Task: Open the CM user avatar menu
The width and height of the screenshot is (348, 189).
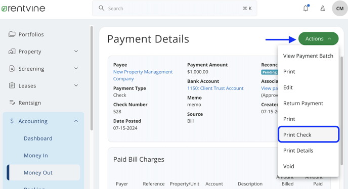Action: pyautogui.click(x=339, y=9)
